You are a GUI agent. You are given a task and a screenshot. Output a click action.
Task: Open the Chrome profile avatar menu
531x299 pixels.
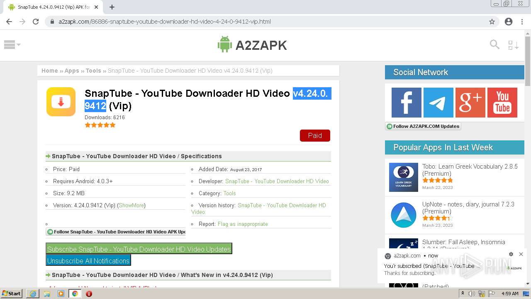[509, 22]
